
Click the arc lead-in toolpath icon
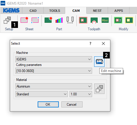(x=94, y=20)
